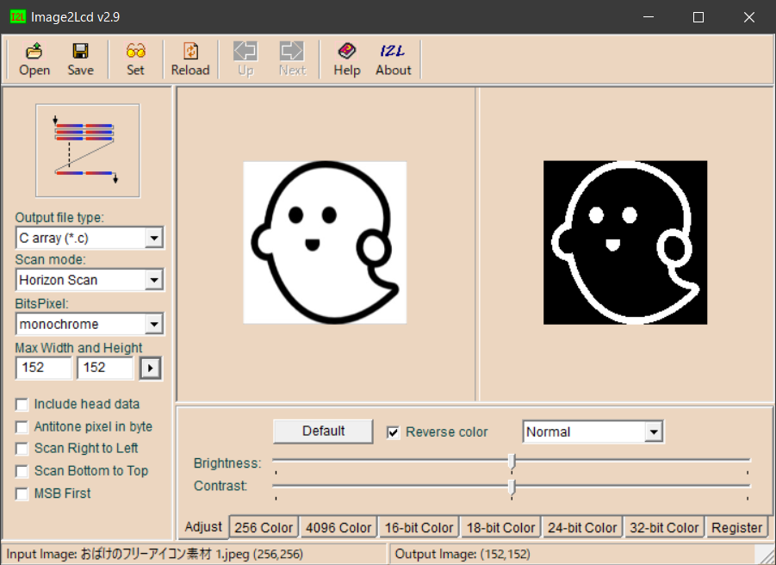Open the About I2L icon

[393, 51]
